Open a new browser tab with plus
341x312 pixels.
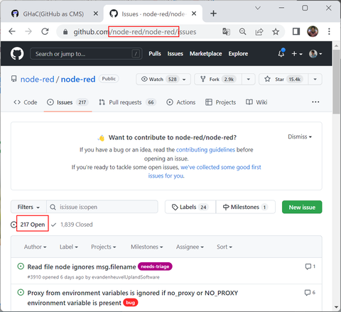click(213, 14)
